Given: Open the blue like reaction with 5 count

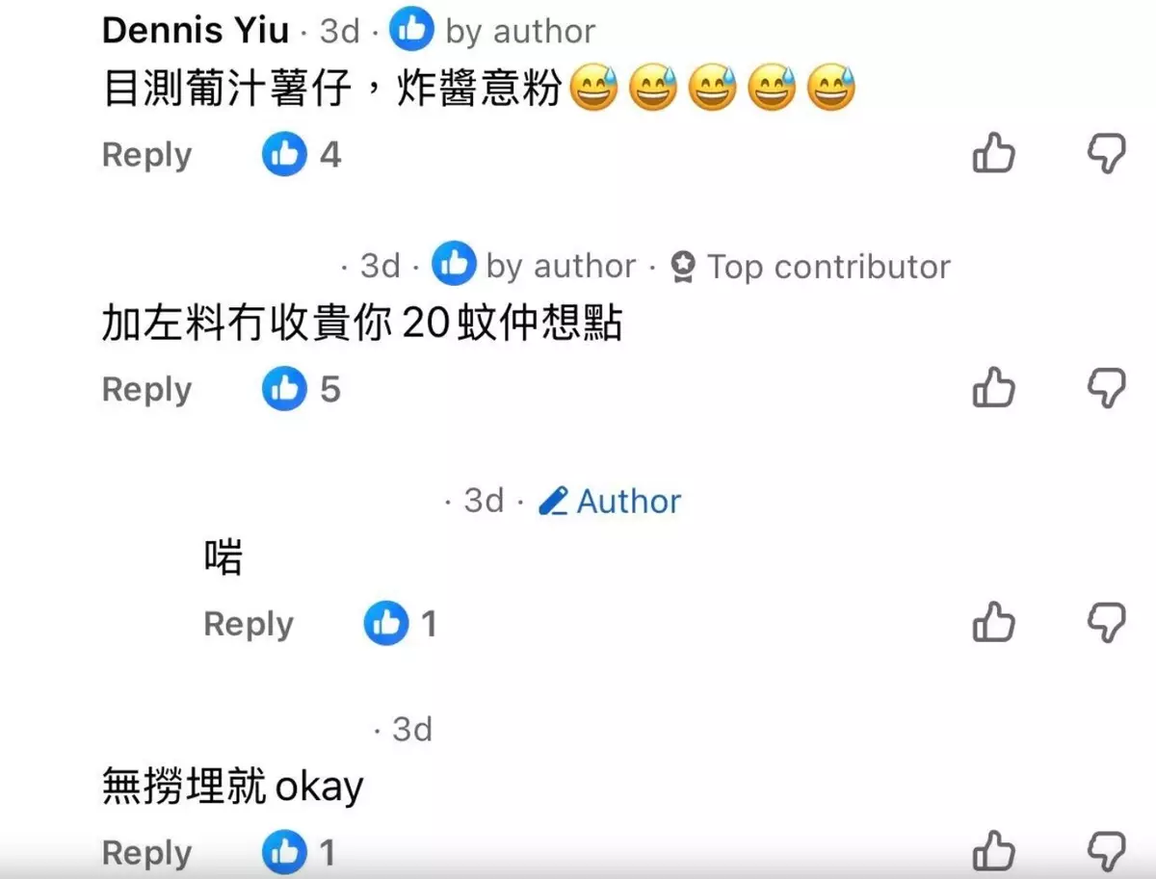Looking at the screenshot, I should [302, 389].
